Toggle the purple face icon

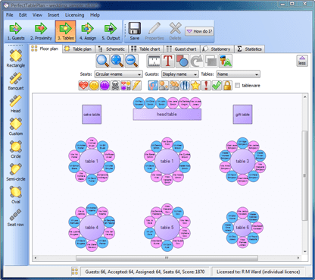[104, 86]
